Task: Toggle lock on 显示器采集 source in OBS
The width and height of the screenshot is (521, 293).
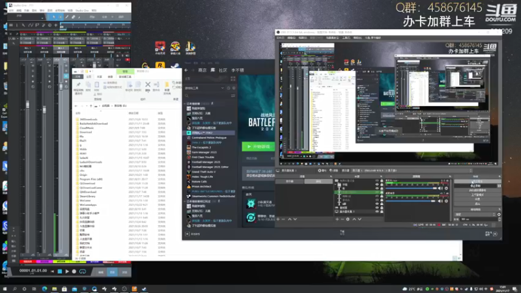Action: pyautogui.click(x=382, y=212)
